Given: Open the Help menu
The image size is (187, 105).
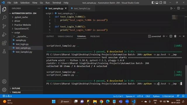Looking at the screenshot, I should coord(66,3).
